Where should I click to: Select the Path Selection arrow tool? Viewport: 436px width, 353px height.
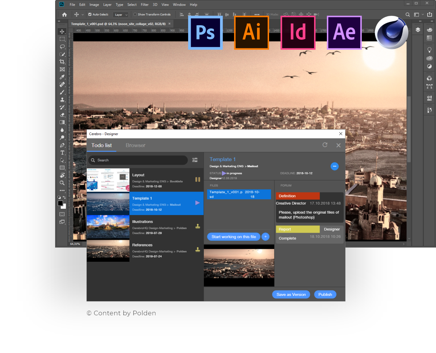pyautogui.click(x=62, y=160)
